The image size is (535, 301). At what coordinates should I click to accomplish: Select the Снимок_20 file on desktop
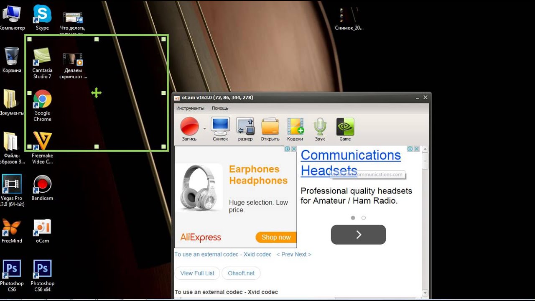(x=349, y=19)
